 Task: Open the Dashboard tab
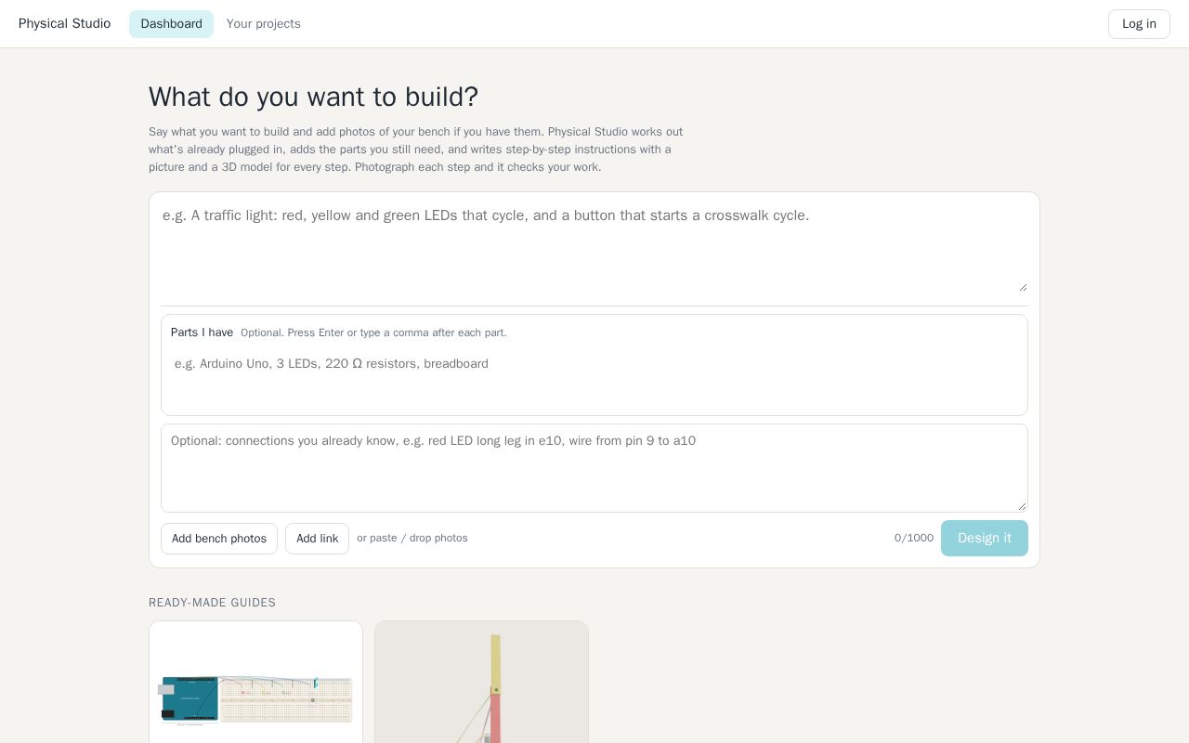pos(171,24)
